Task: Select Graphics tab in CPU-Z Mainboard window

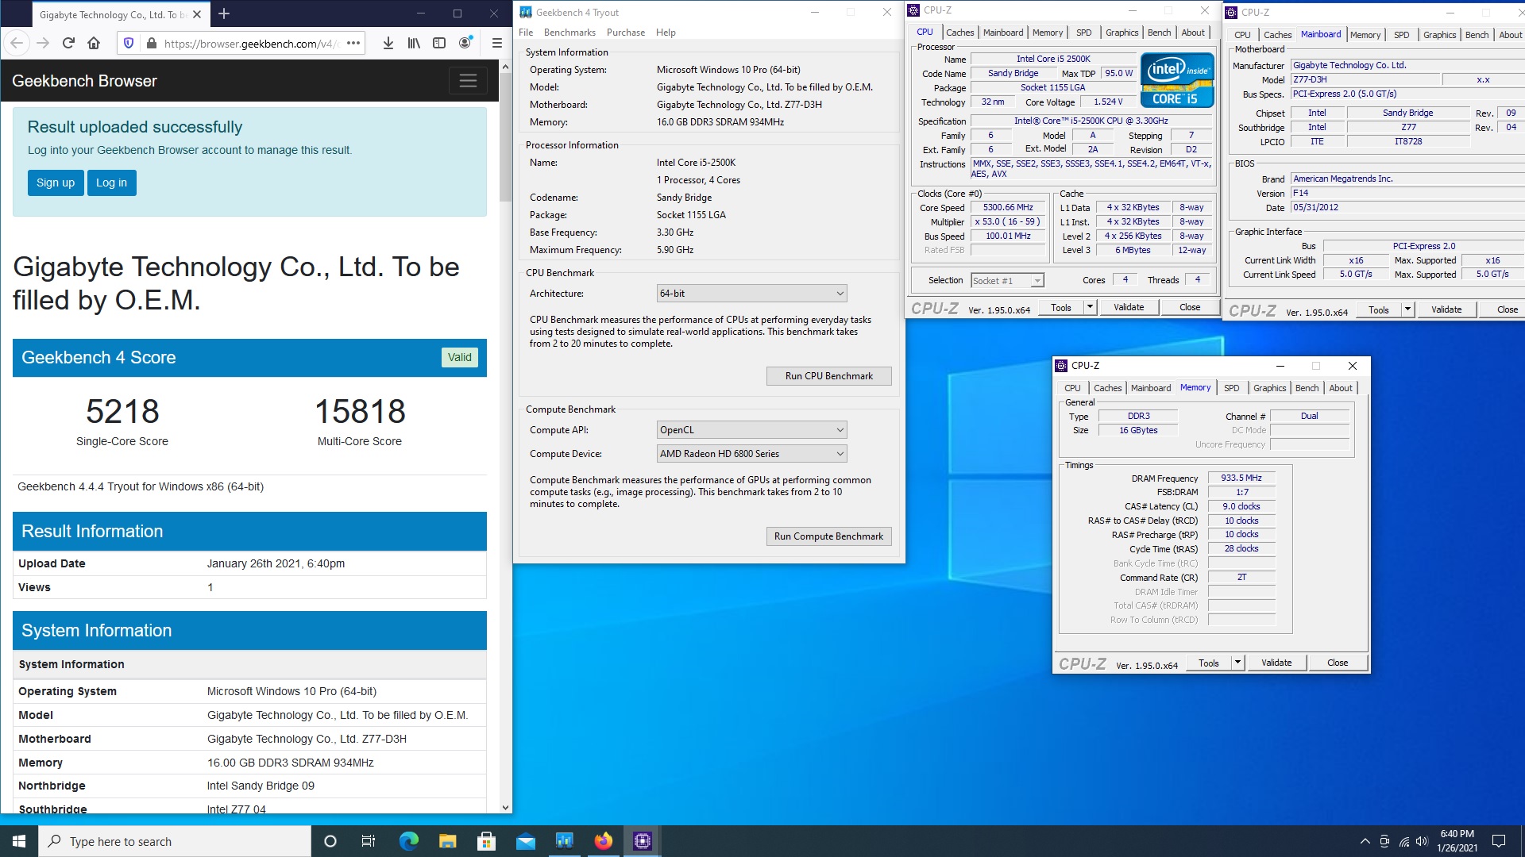Action: click(x=1439, y=35)
